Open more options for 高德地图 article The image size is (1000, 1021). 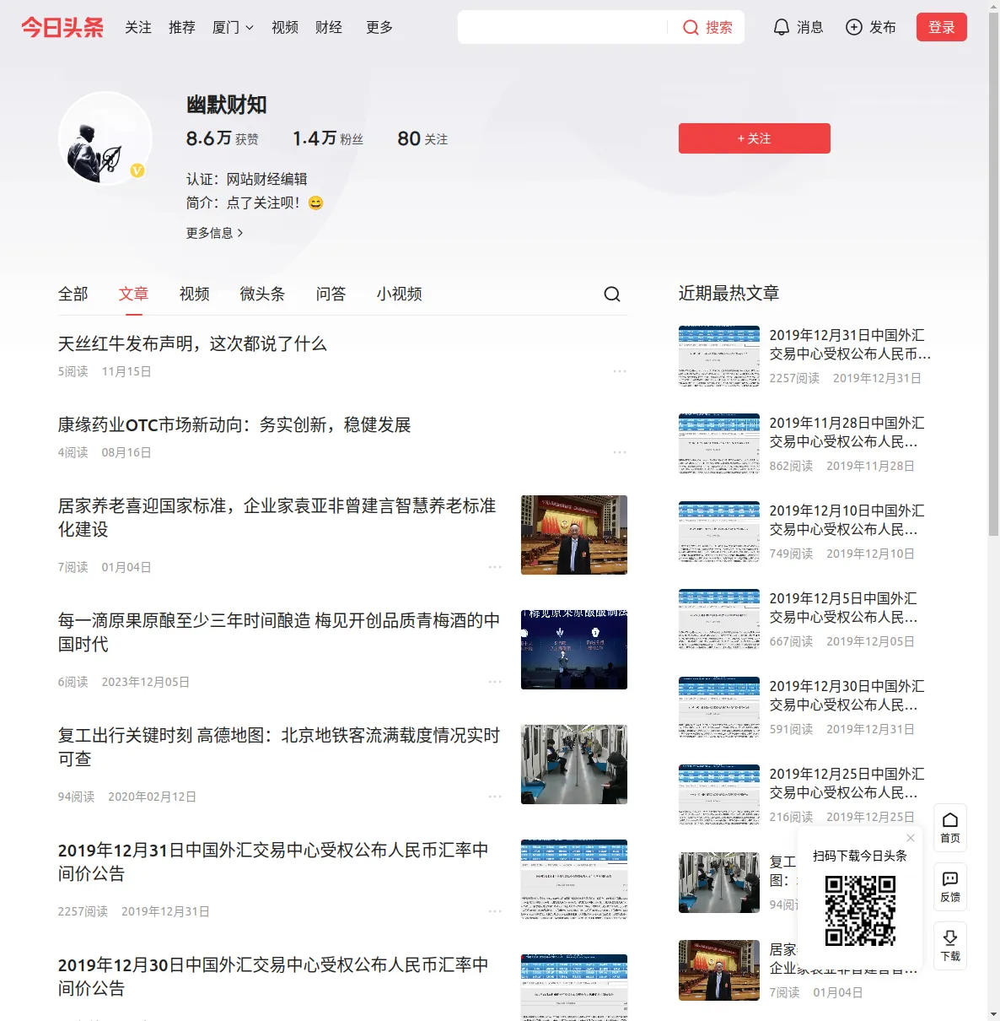click(x=495, y=797)
